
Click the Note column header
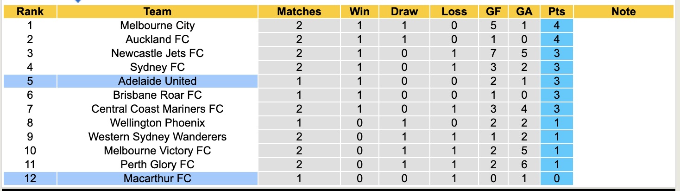click(x=623, y=12)
